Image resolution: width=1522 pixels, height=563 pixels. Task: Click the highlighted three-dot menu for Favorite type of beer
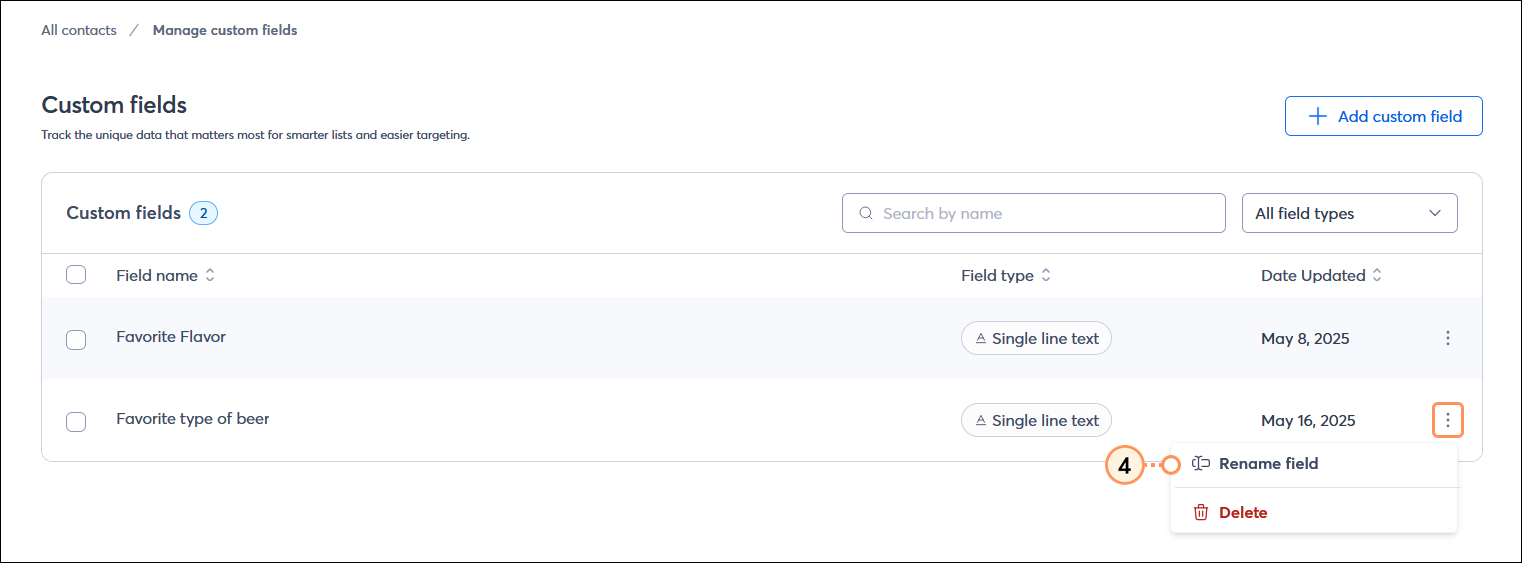pos(1448,420)
